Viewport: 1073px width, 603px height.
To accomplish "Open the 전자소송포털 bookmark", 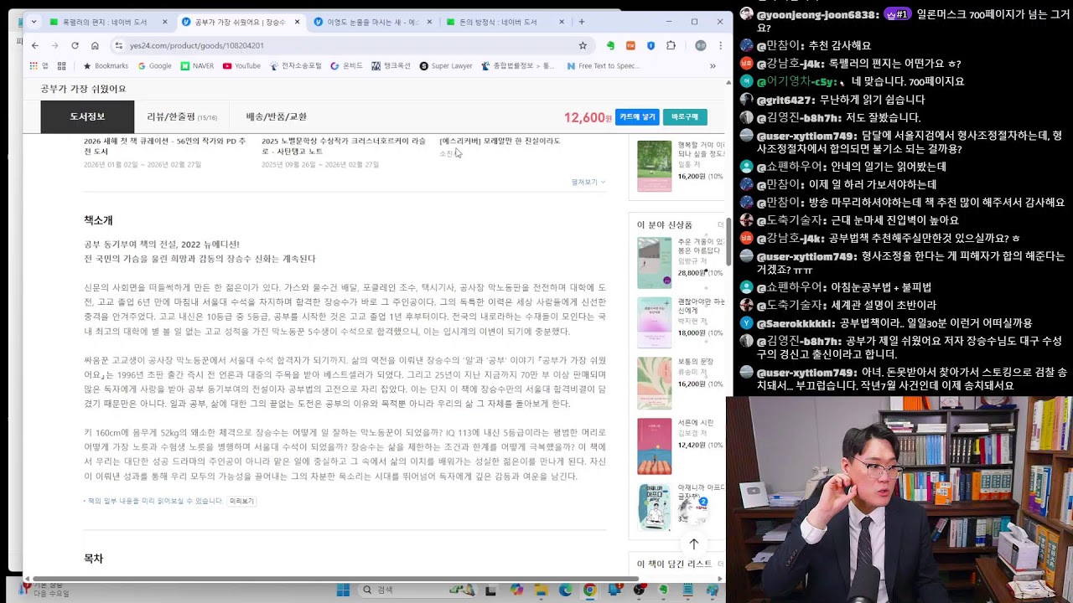I will [295, 66].
